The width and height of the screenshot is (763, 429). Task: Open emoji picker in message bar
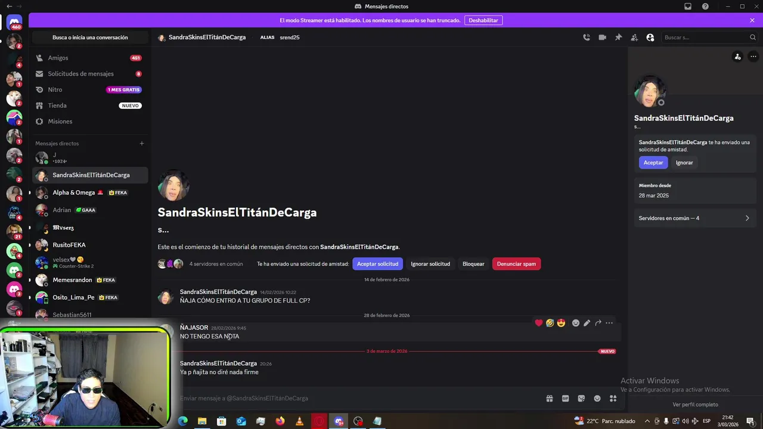pos(597,399)
